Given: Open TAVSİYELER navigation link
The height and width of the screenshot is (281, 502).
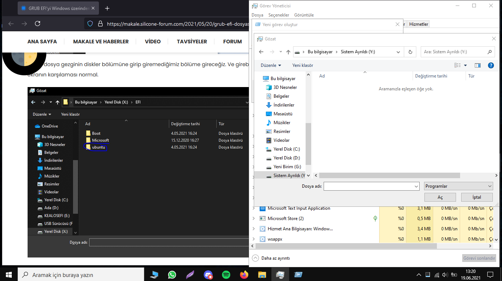Looking at the screenshot, I should pos(192,42).
